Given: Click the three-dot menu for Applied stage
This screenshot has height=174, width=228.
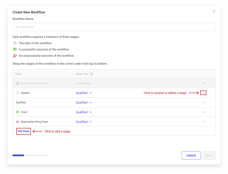Looking at the screenshot, I should tap(203, 93).
